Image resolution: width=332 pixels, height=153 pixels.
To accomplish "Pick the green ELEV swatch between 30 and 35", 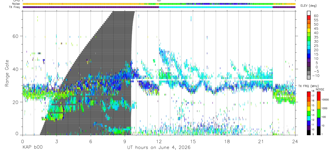I will tap(309, 39).
